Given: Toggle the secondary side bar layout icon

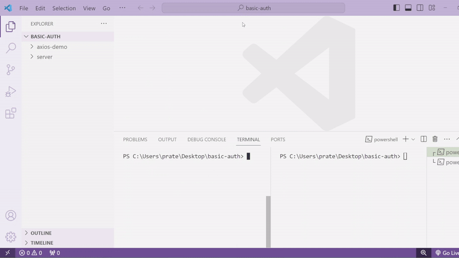Looking at the screenshot, I should [x=420, y=8].
